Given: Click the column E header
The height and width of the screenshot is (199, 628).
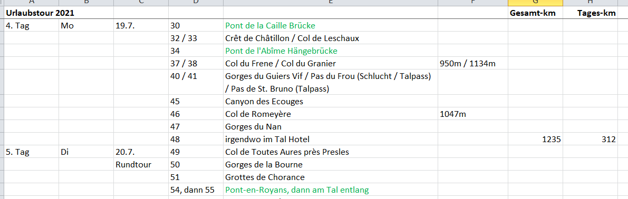Looking at the screenshot, I should coord(331,3).
